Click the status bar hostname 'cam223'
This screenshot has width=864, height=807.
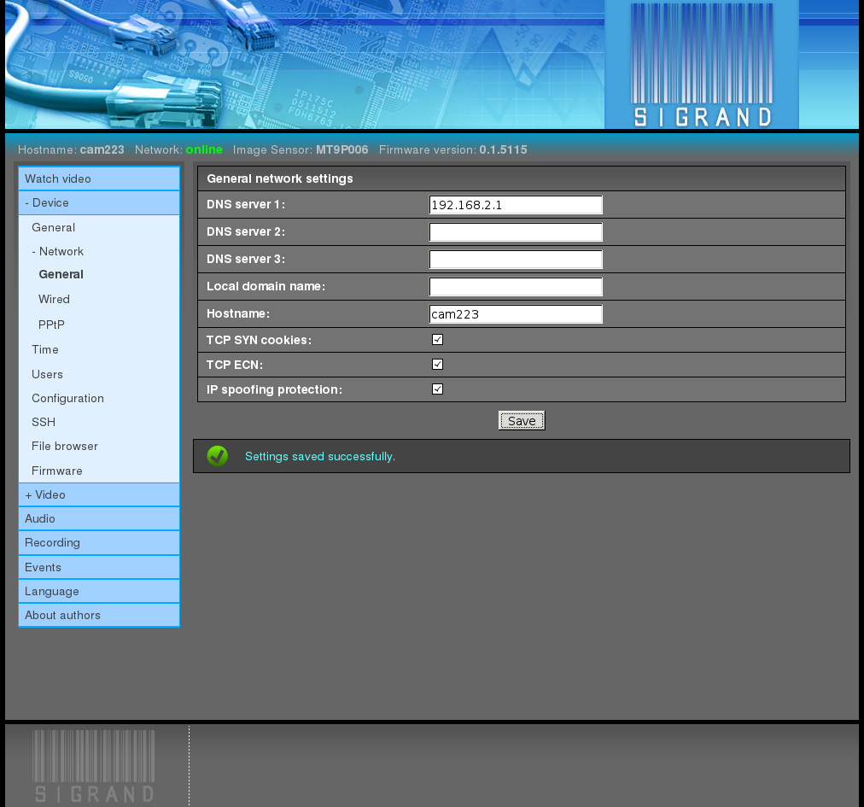pos(102,149)
